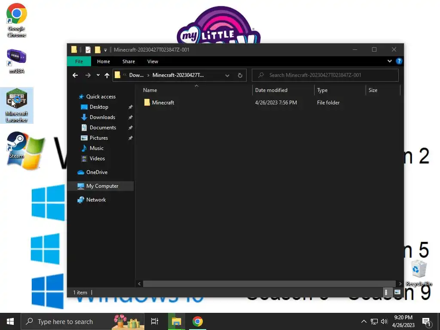Refresh the current folder view

240,75
